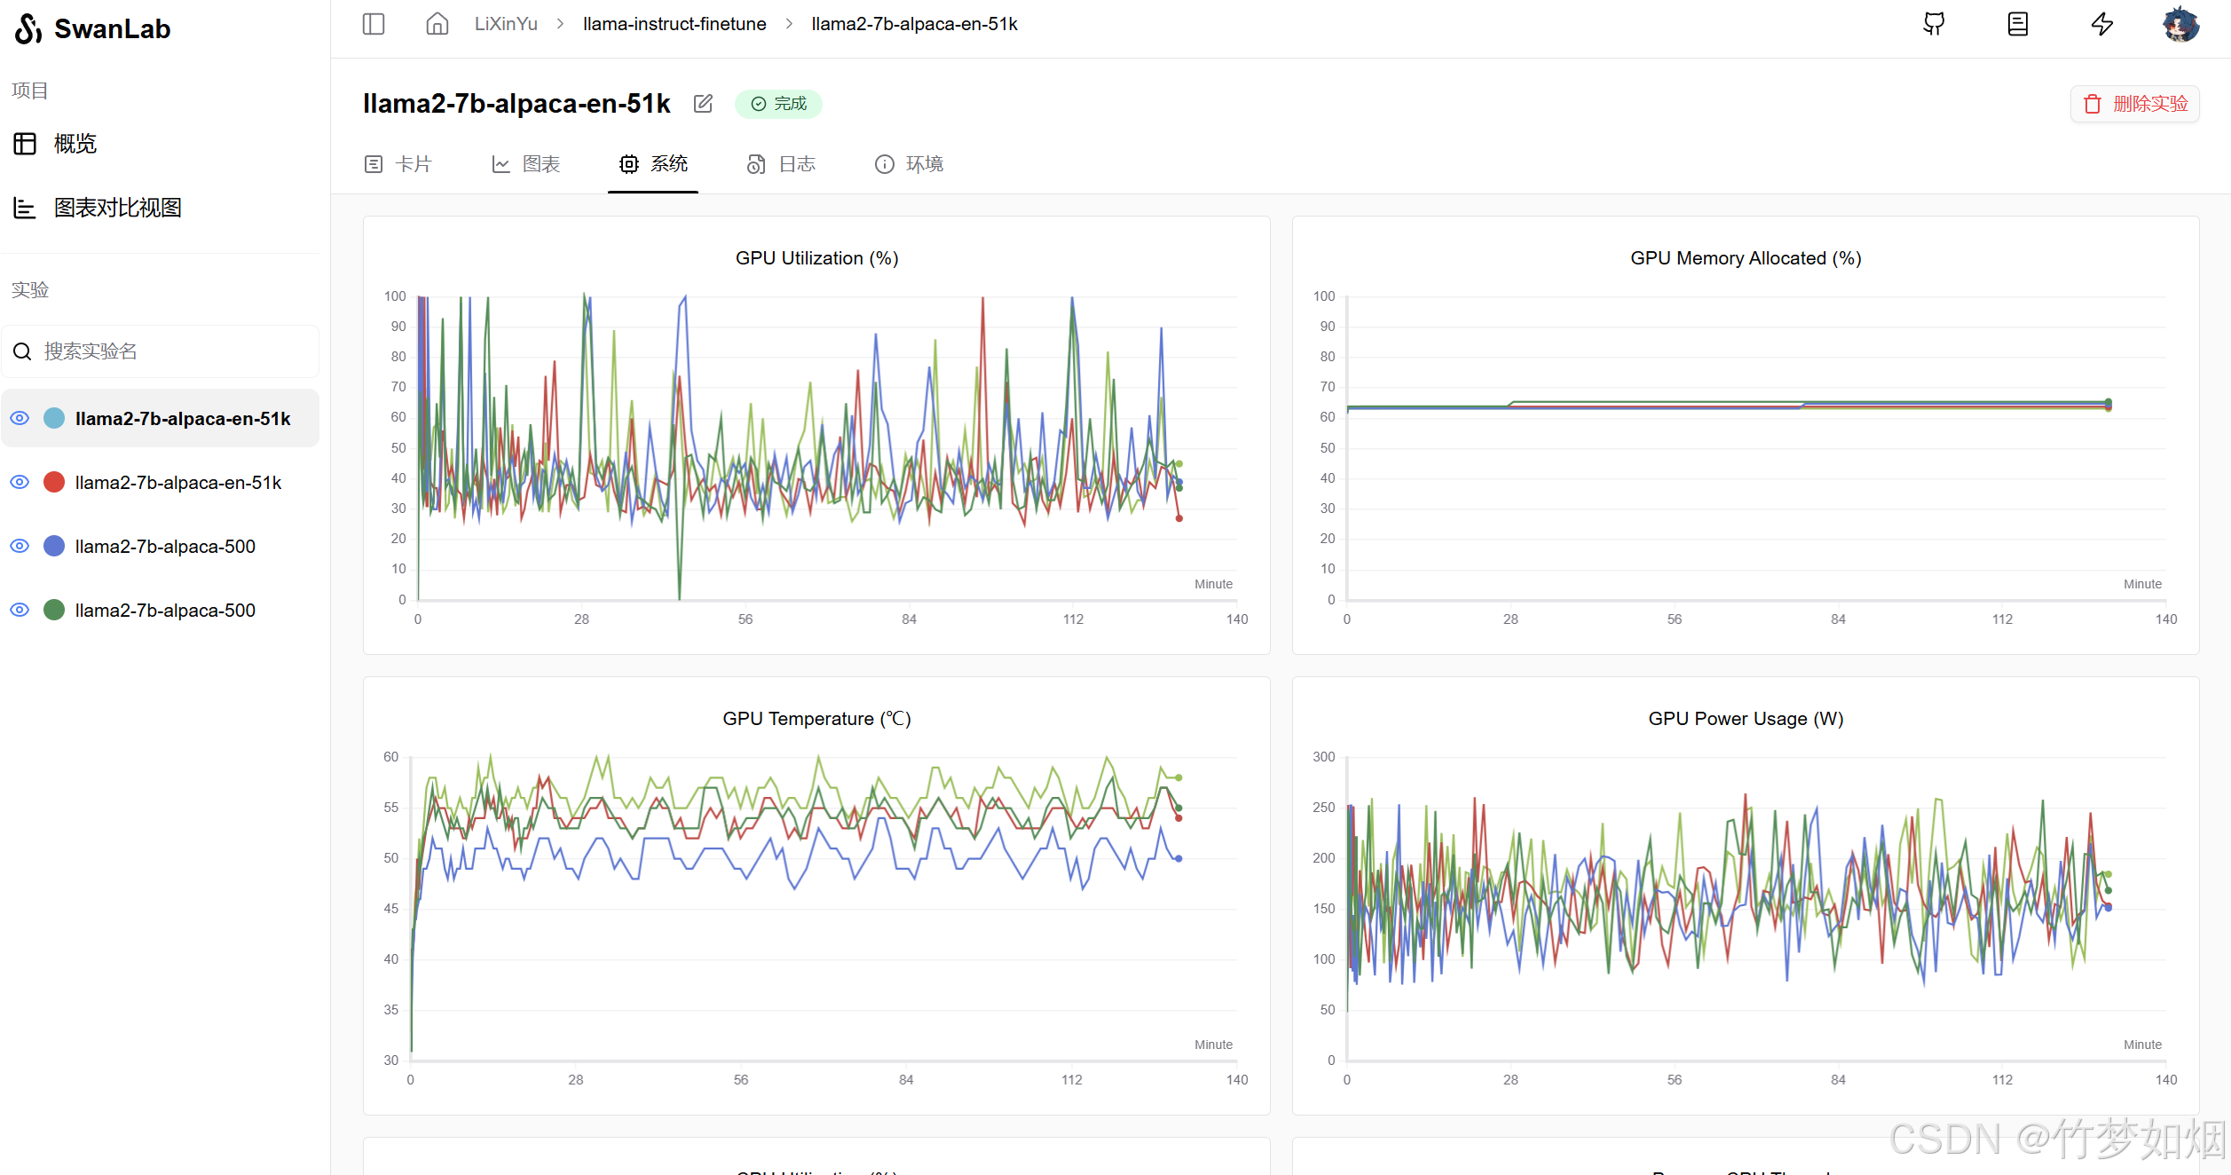Screen dimensions: 2231x1175
Task: Open the GitHub icon link
Action: 1934,24
